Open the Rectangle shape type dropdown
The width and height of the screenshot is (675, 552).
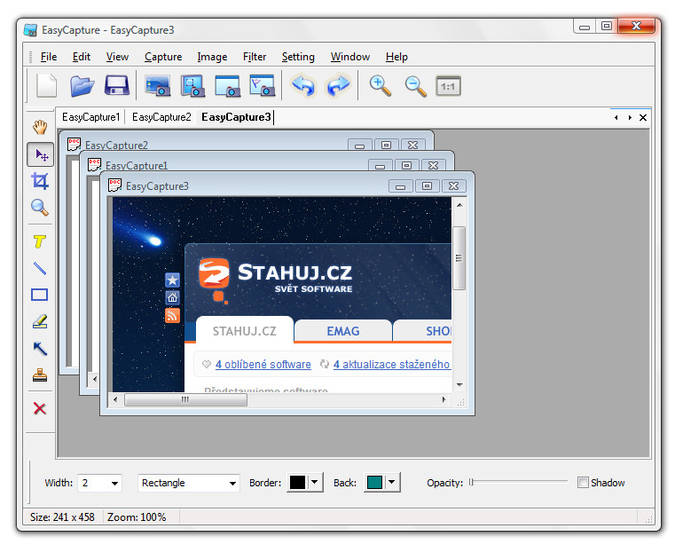pos(232,483)
